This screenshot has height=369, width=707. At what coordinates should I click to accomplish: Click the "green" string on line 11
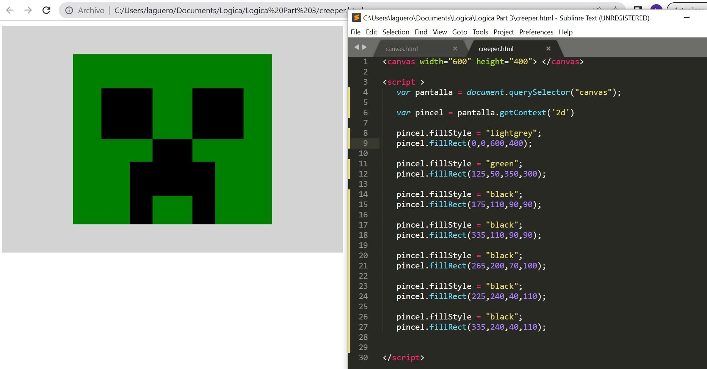502,164
